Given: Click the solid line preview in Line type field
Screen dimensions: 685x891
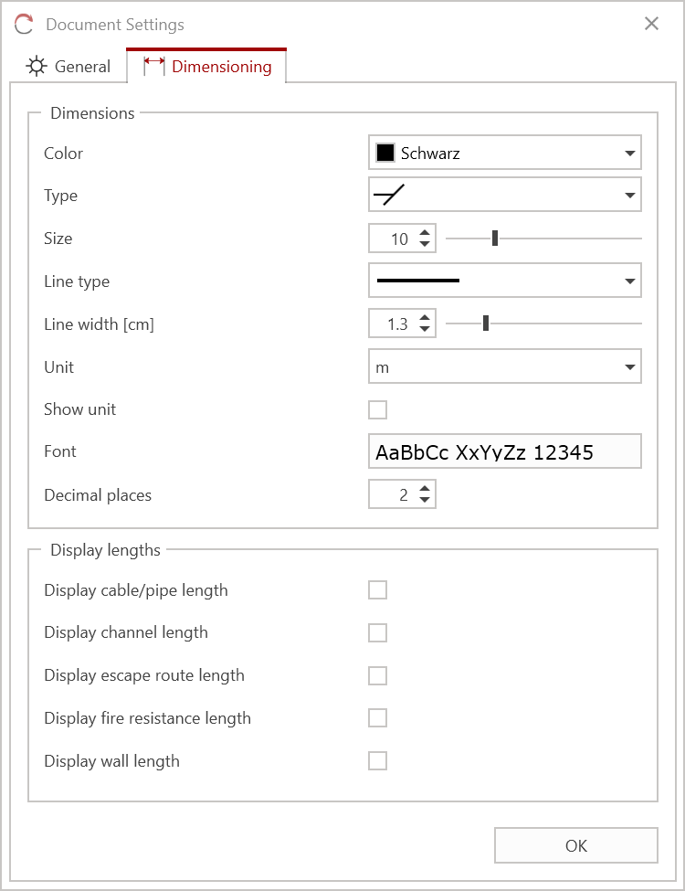Looking at the screenshot, I should pos(416,280).
